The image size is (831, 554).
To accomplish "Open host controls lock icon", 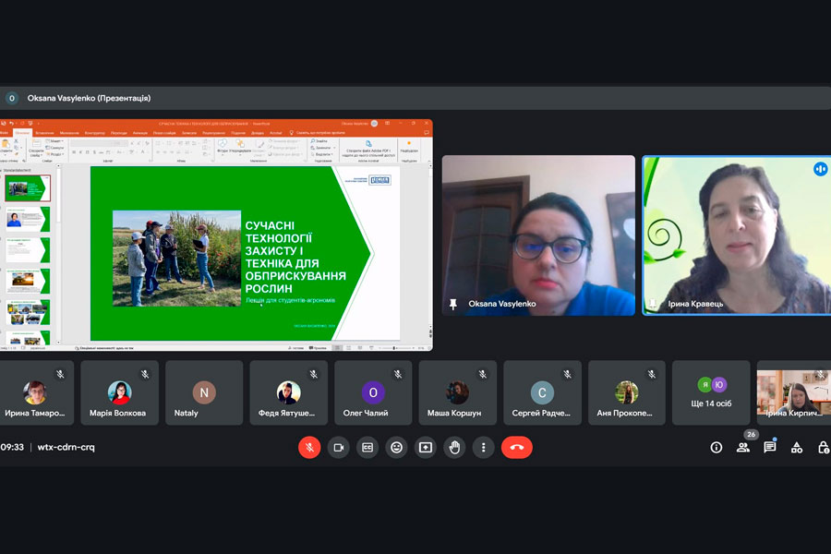I will coord(824,448).
